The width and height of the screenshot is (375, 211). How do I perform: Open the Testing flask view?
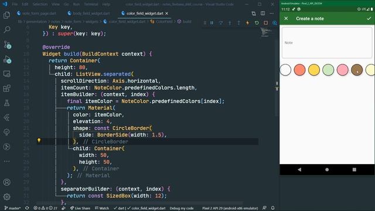[x=6, y=103]
